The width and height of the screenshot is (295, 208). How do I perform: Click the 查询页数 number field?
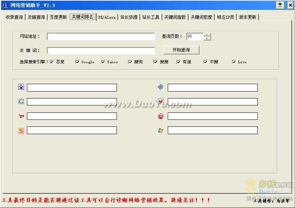(x=195, y=36)
